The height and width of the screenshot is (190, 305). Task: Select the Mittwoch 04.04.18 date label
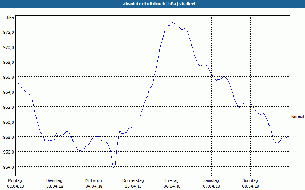[x=94, y=184]
